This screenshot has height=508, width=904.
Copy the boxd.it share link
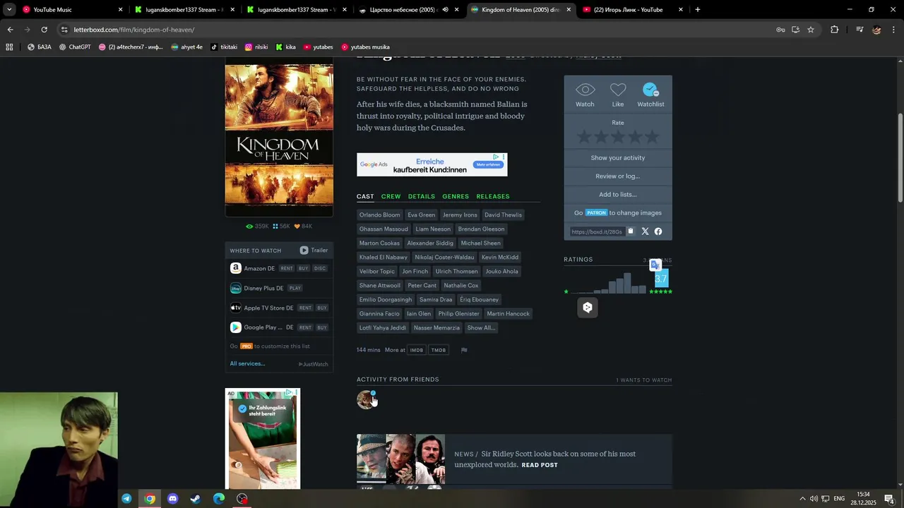[631, 231]
